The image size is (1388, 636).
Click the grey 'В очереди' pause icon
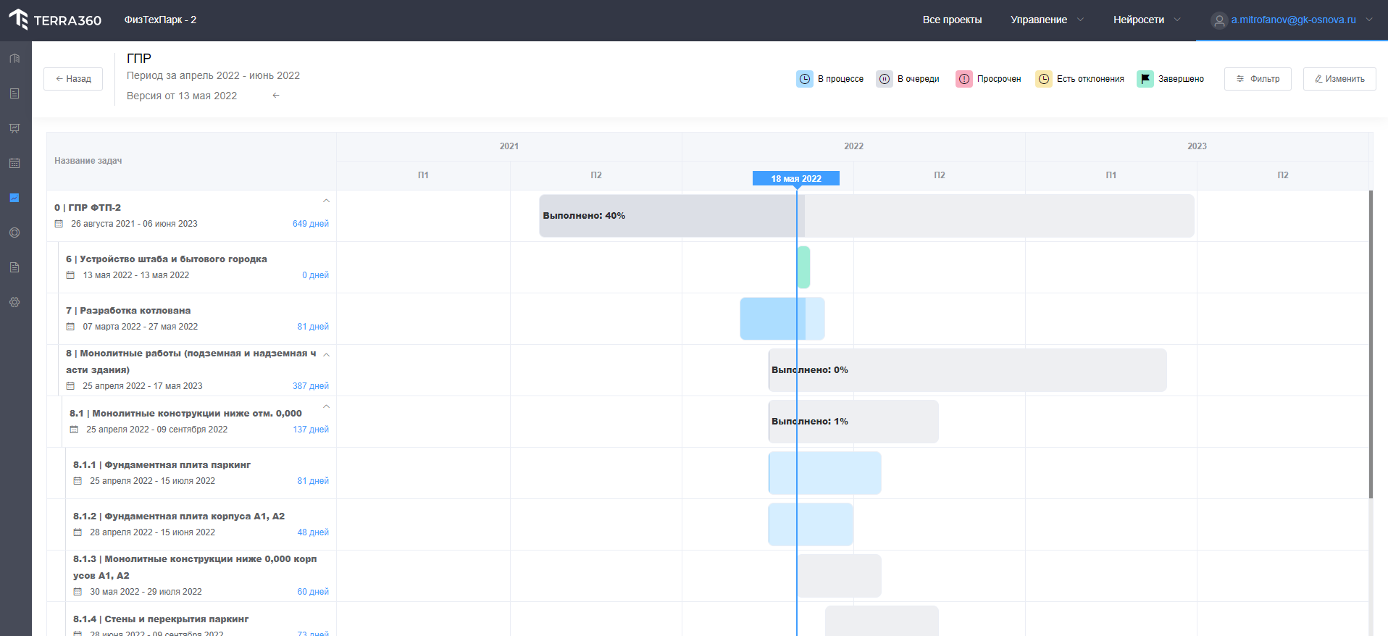885,79
